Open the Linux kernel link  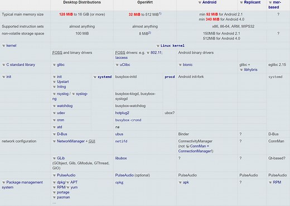pos(172,46)
